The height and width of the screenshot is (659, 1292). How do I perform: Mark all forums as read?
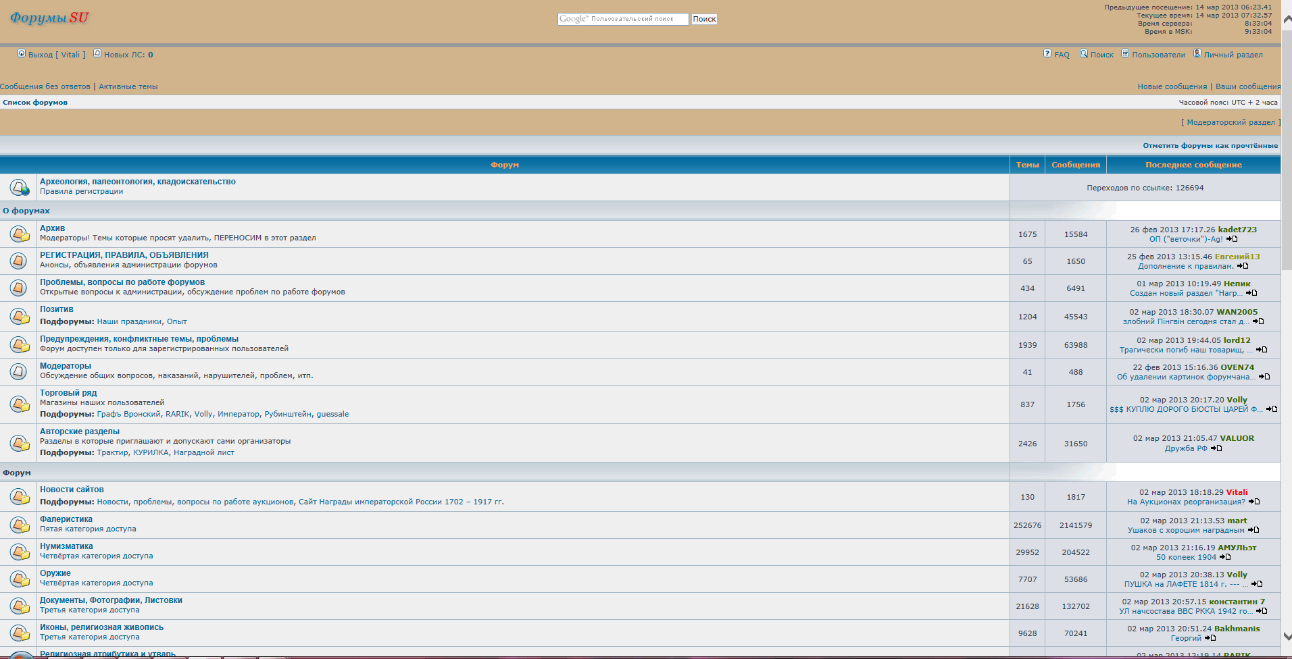[1210, 146]
